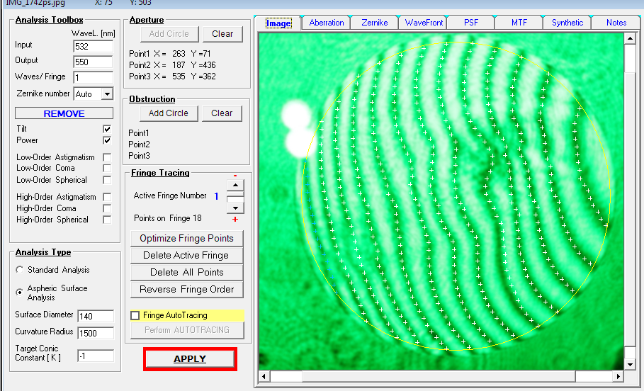The width and height of the screenshot is (644, 391).
Task: Click the Curvature Radius field
Action: point(96,333)
